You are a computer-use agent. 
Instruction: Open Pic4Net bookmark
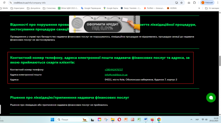point(154,8)
